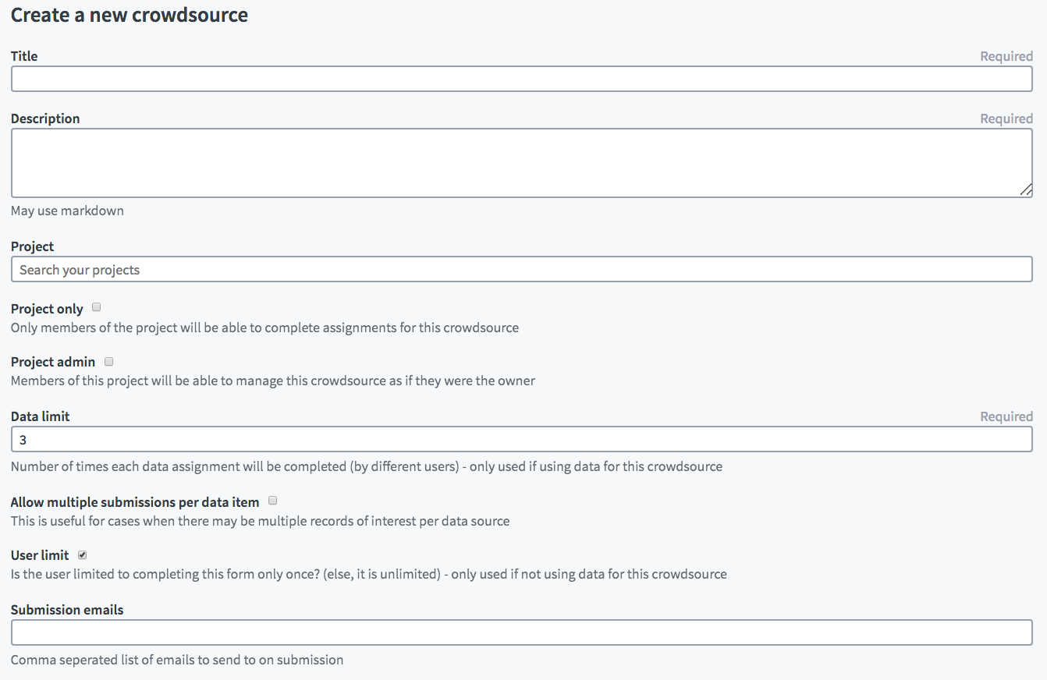Click the 'This is useful for cases' hint

click(x=260, y=521)
